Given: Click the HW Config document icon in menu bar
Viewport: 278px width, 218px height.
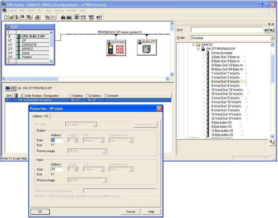Looking at the screenshot, I should (x=4, y=10).
